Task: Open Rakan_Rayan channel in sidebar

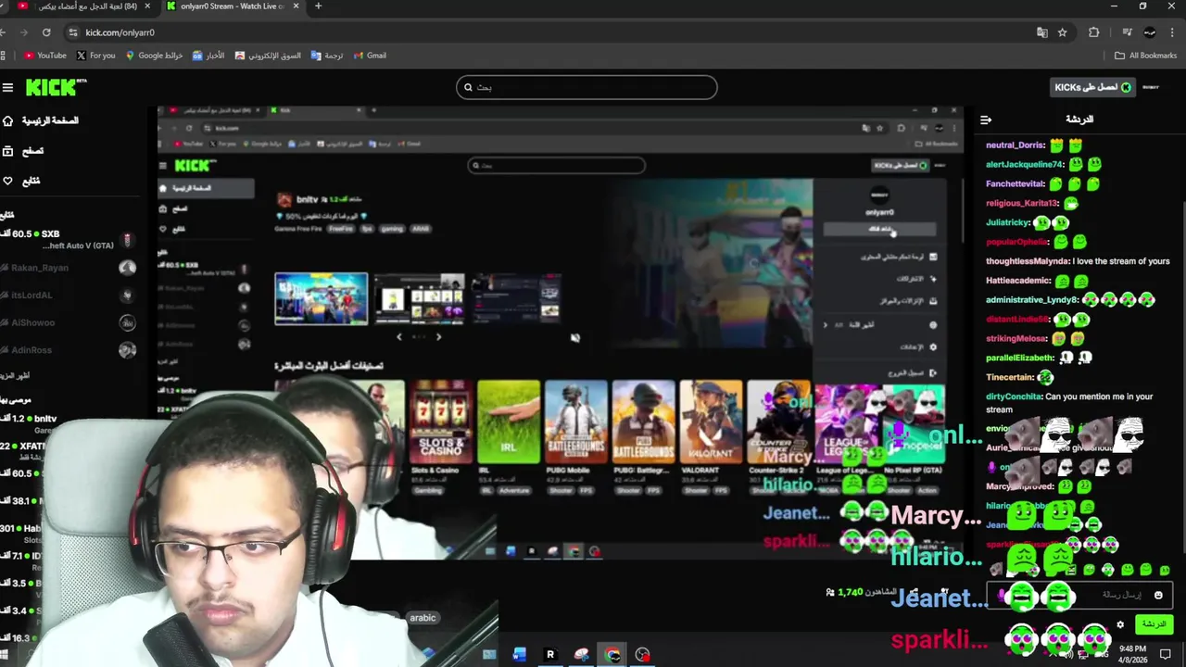Action: [69, 268]
